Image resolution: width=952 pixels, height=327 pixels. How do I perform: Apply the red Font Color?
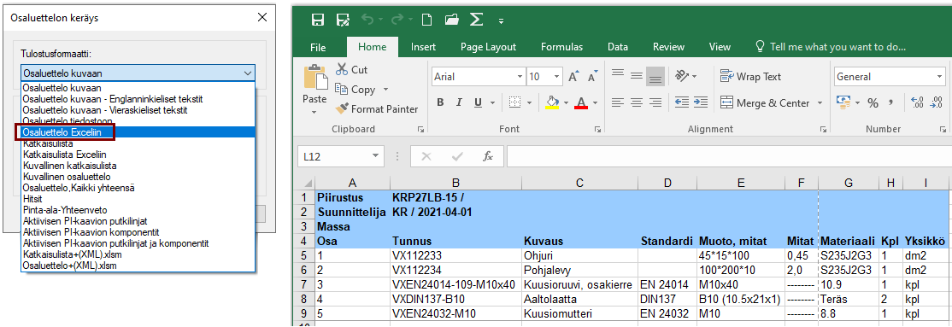[x=581, y=102]
